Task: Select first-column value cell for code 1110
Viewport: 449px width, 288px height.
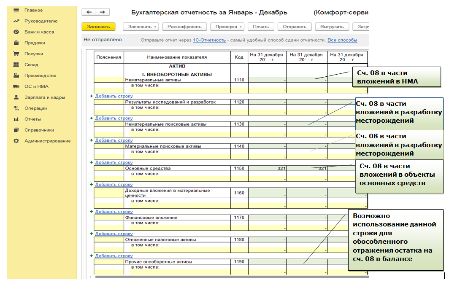Action: (x=267, y=80)
